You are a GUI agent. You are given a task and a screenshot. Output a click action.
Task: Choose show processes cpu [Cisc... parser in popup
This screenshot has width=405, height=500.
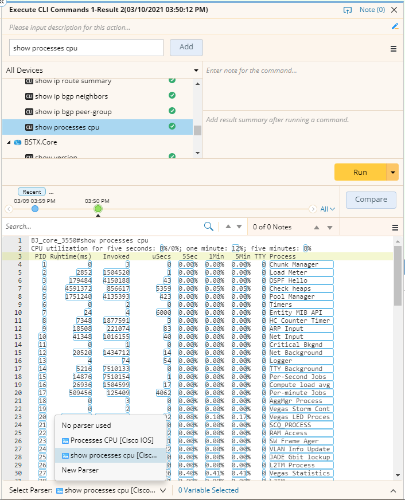coord(110,455)
